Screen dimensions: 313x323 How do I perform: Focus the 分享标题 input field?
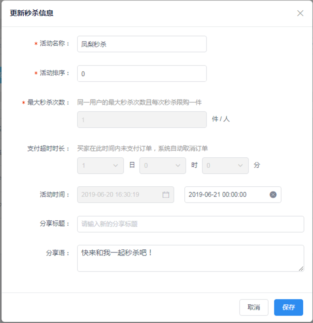(x=190, y=224)
